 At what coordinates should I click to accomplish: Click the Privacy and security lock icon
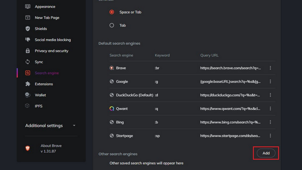click(x=27, y=51)
